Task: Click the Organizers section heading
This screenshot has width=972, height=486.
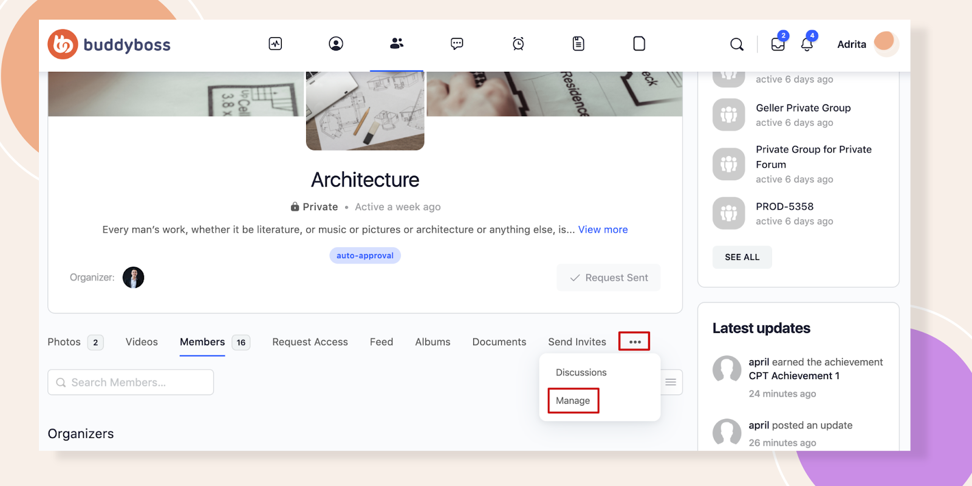Action: (81, 434)
